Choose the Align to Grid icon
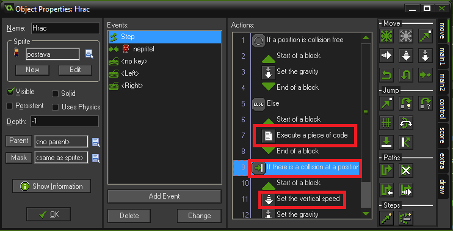The height and width of the screenshot is (231, 453). point(386,123)
